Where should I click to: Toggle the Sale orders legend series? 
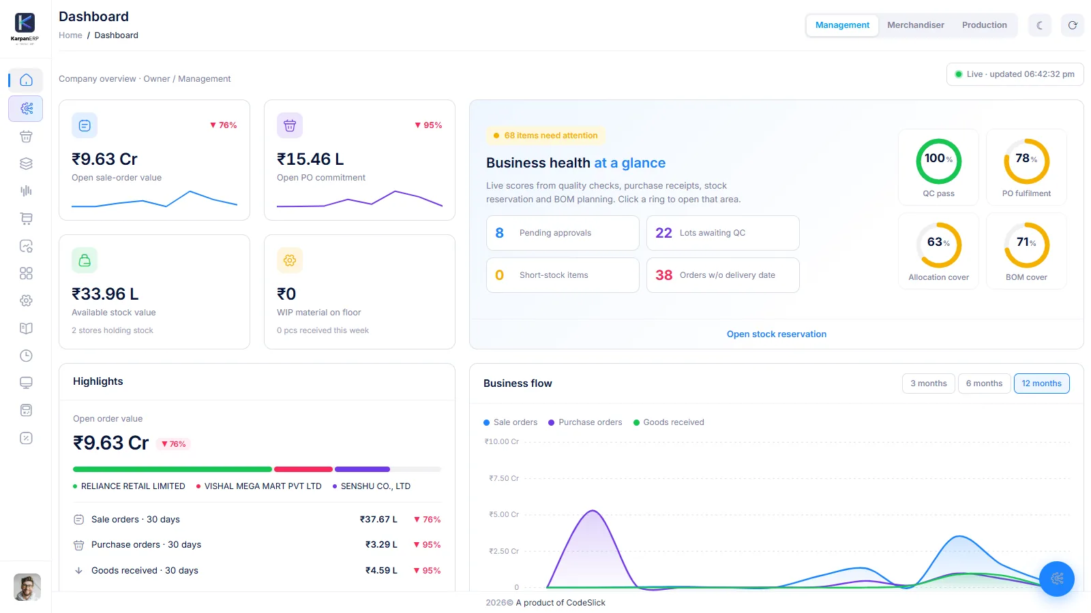tap(510, 422)
